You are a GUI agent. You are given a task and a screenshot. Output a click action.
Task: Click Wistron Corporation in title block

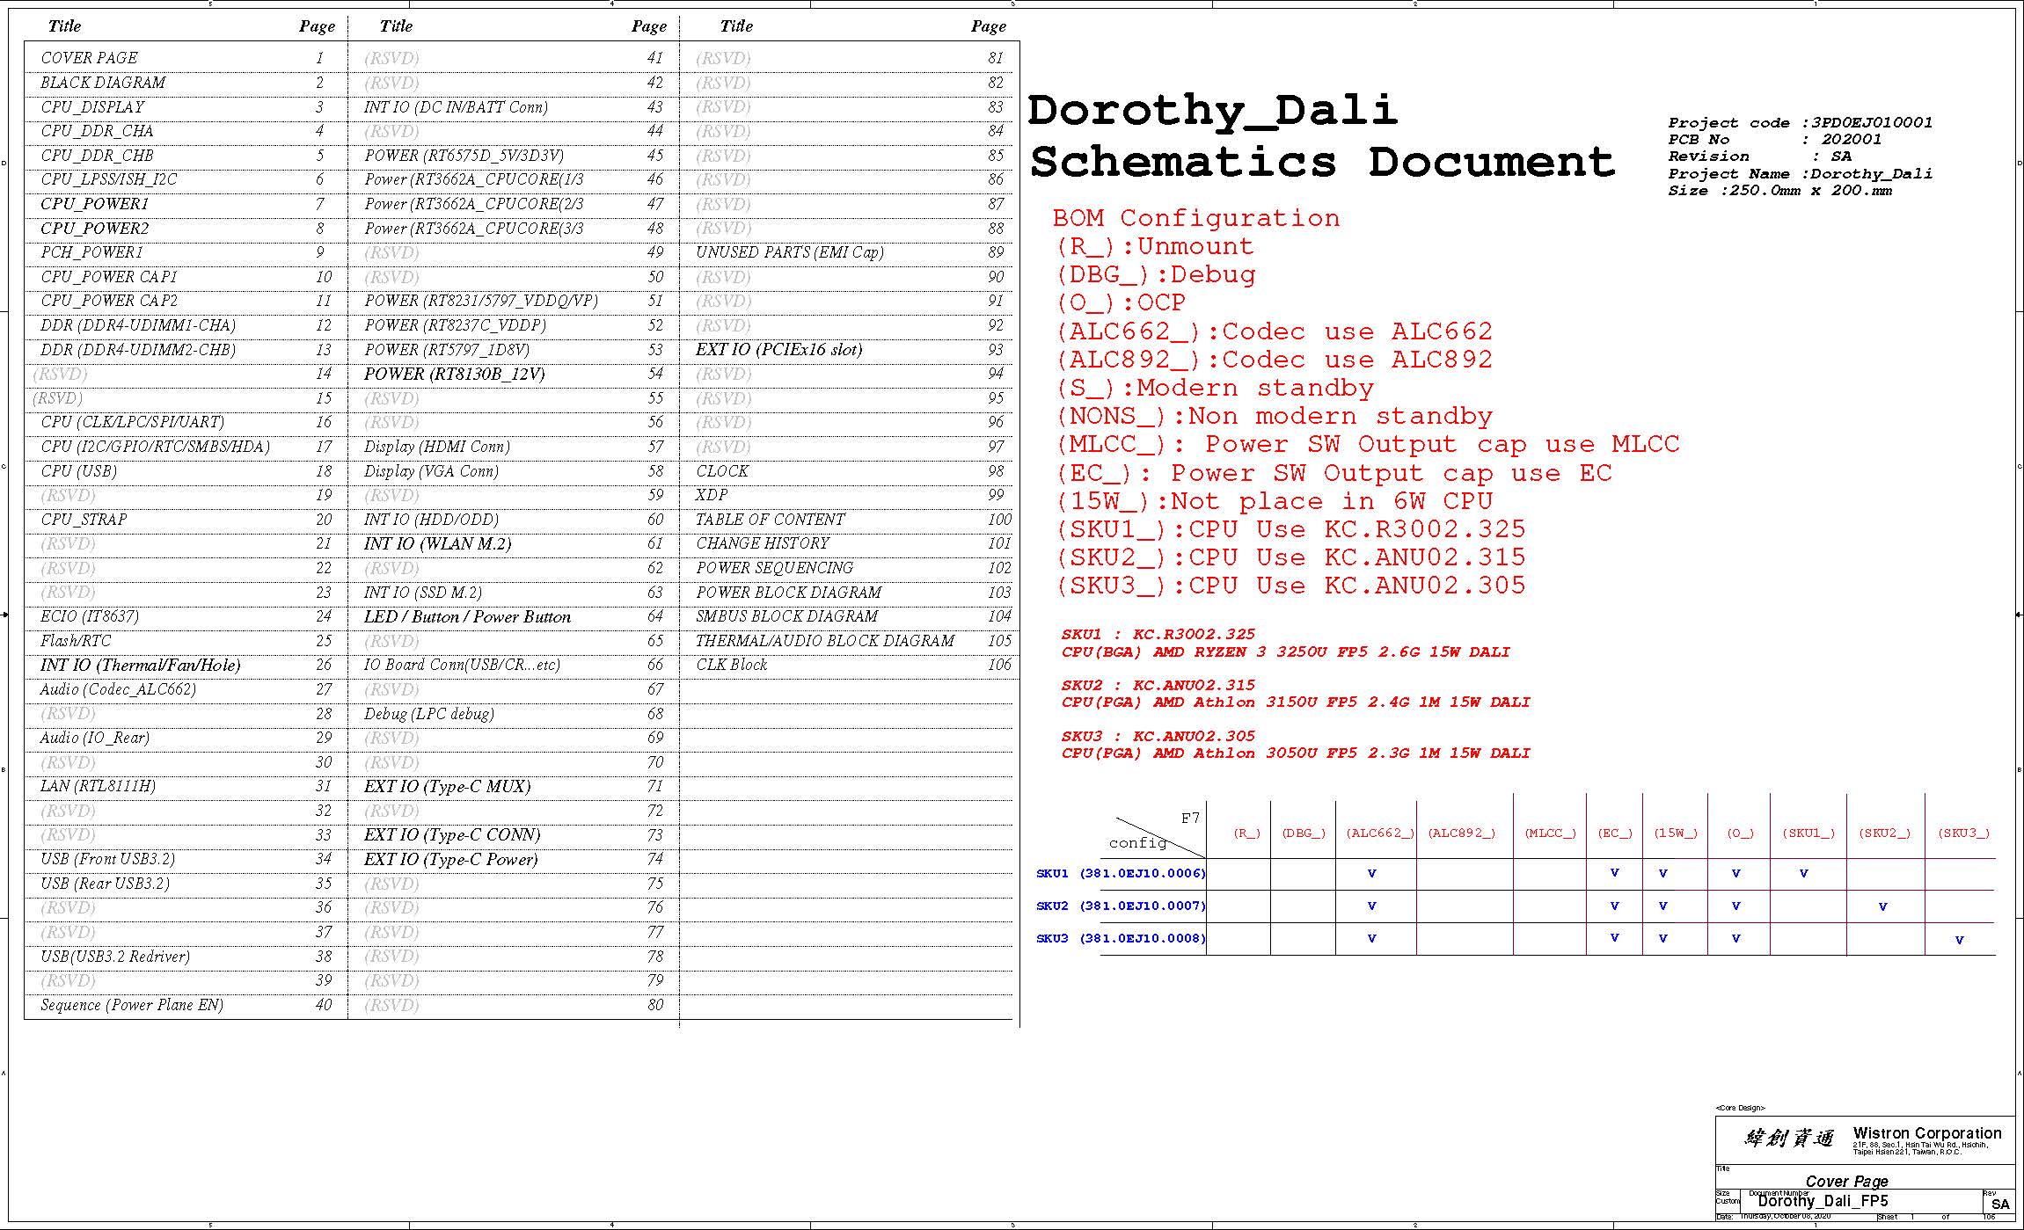pos(1927,1133)
